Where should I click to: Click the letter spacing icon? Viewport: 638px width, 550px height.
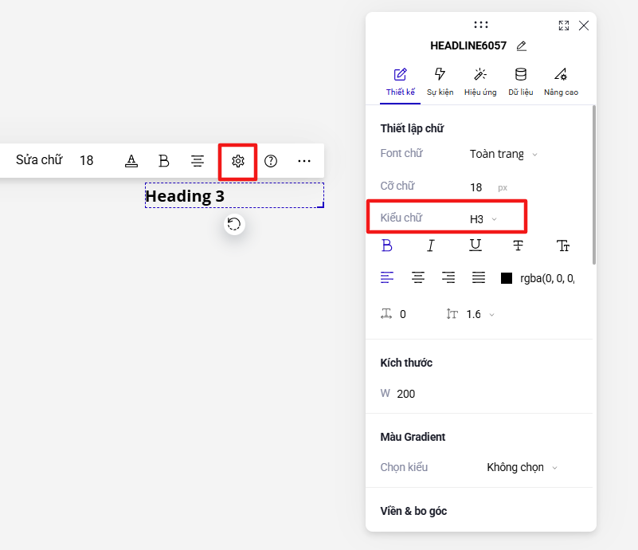(x=386, y=314)
